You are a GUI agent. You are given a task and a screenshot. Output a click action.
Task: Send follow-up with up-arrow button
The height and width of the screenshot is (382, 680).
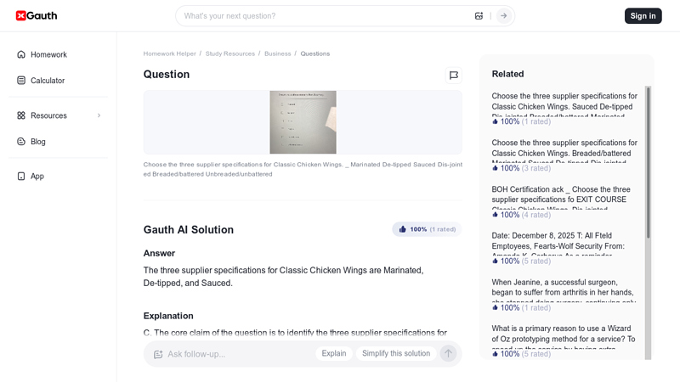(x=448, y=353)
